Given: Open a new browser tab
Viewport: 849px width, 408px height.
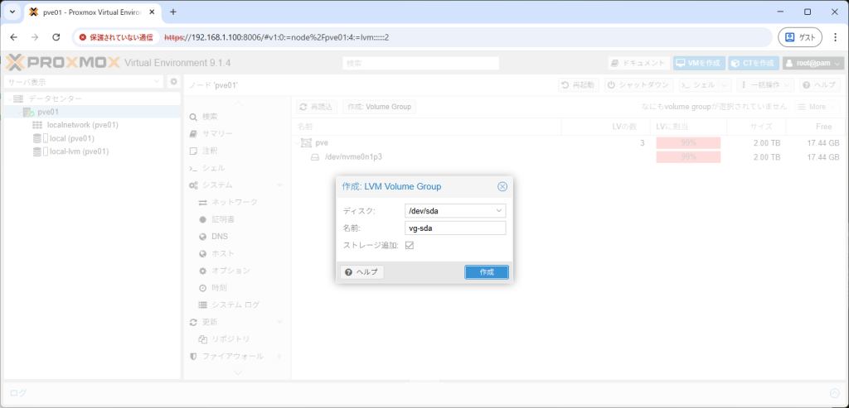Looking at the screenshot, I should tap(173, 12).
